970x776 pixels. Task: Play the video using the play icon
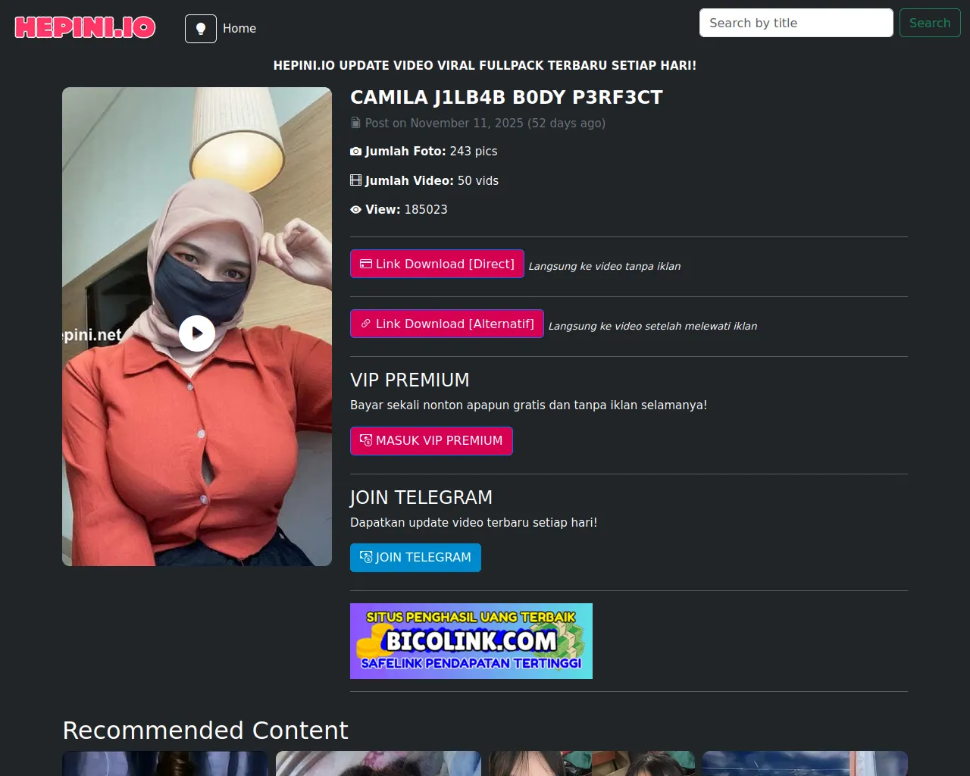pos(197,333)
